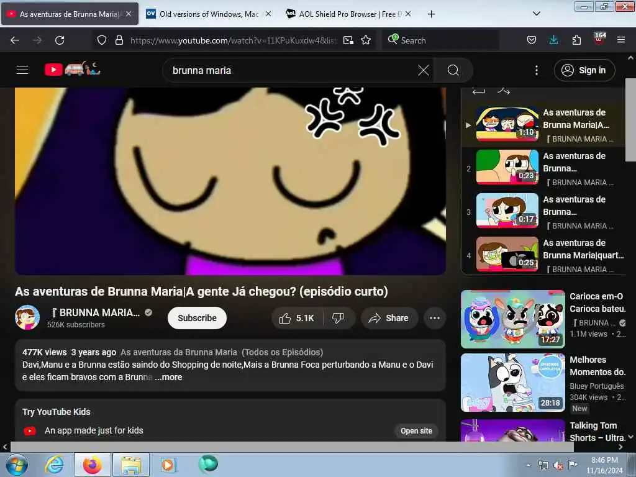Reload the page with the refresh icon

coord(60,40)
